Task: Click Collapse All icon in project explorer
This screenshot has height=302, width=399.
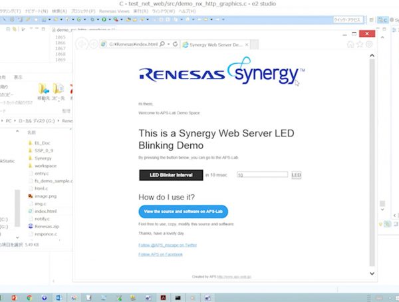Action: [8, 29]
